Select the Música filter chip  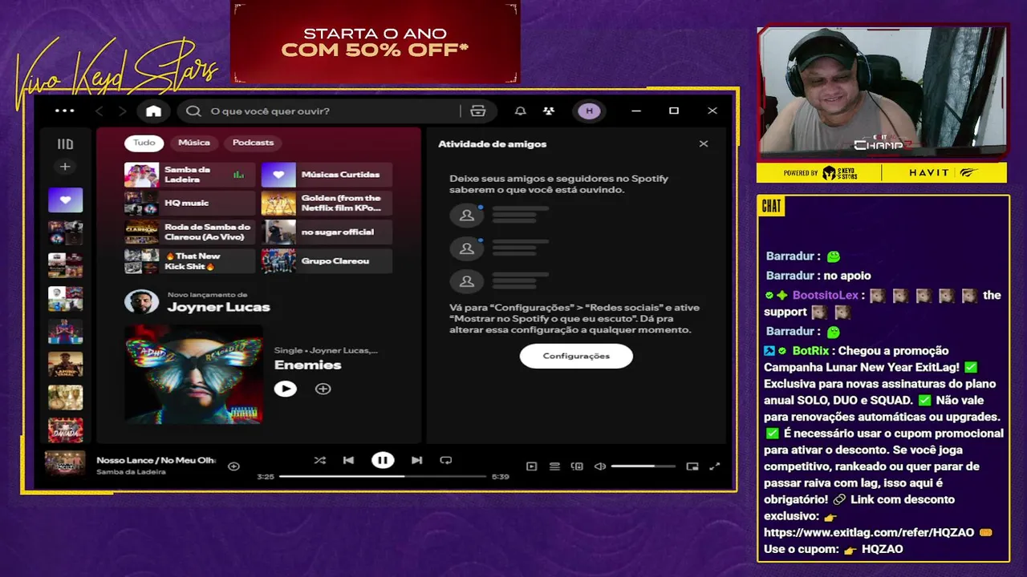pyautogui.click(x=194, y=143)
